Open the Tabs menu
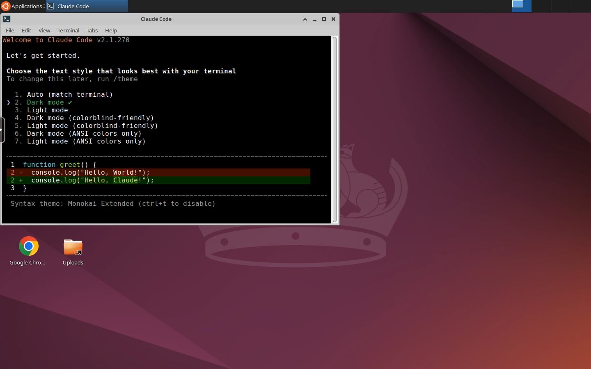 coord(92,30)
